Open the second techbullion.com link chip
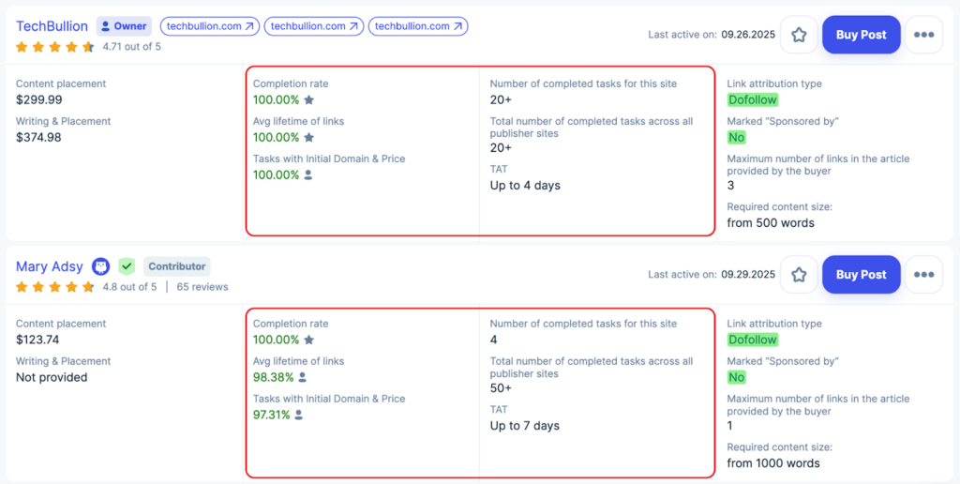This screenshot has width=960, height=484. tap(313, 26)
